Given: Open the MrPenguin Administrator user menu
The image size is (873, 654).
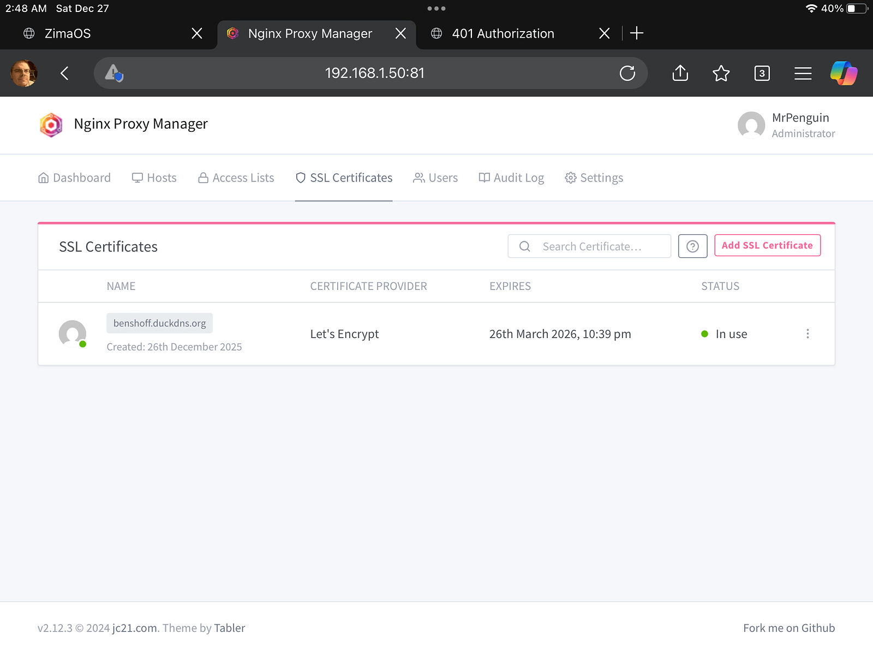Looking at the screenshot, I should coord(786,125).
